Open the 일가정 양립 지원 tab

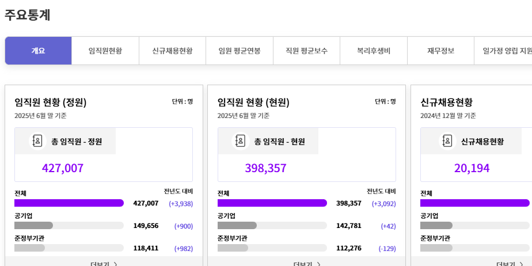503,51
